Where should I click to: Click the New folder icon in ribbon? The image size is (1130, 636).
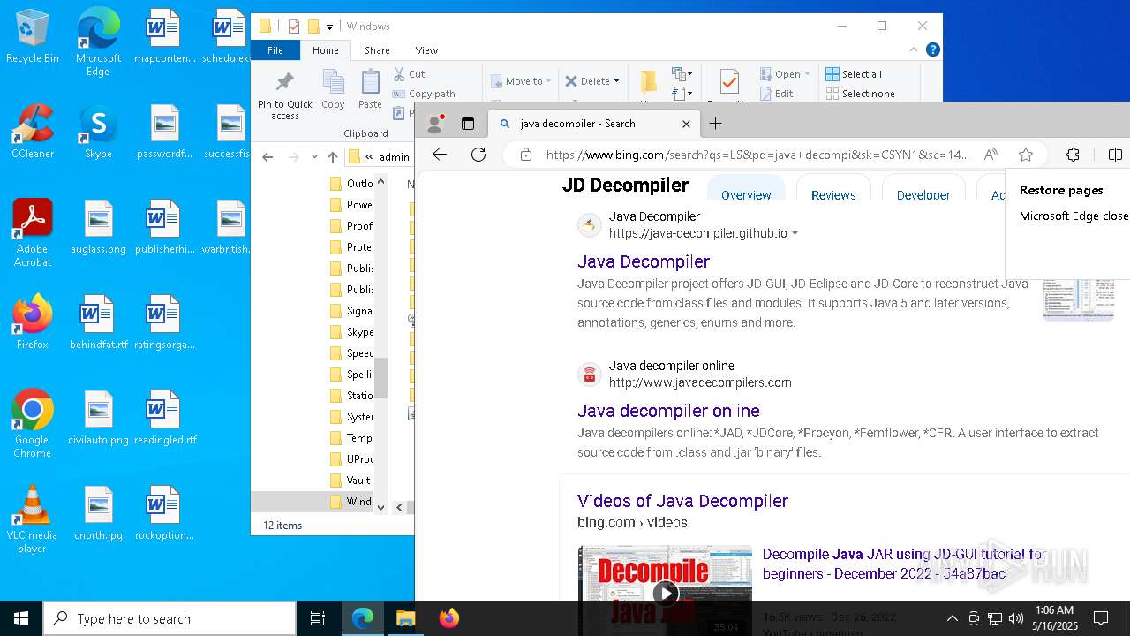click(x=649, y=82)
